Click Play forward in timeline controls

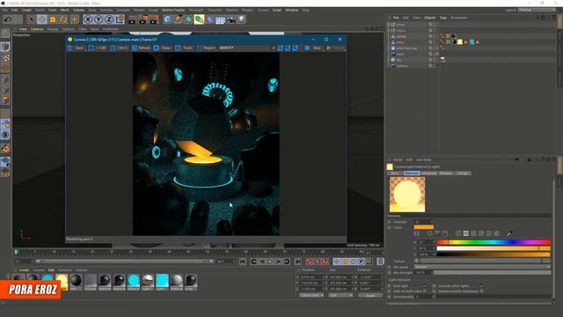click(270, 262)
